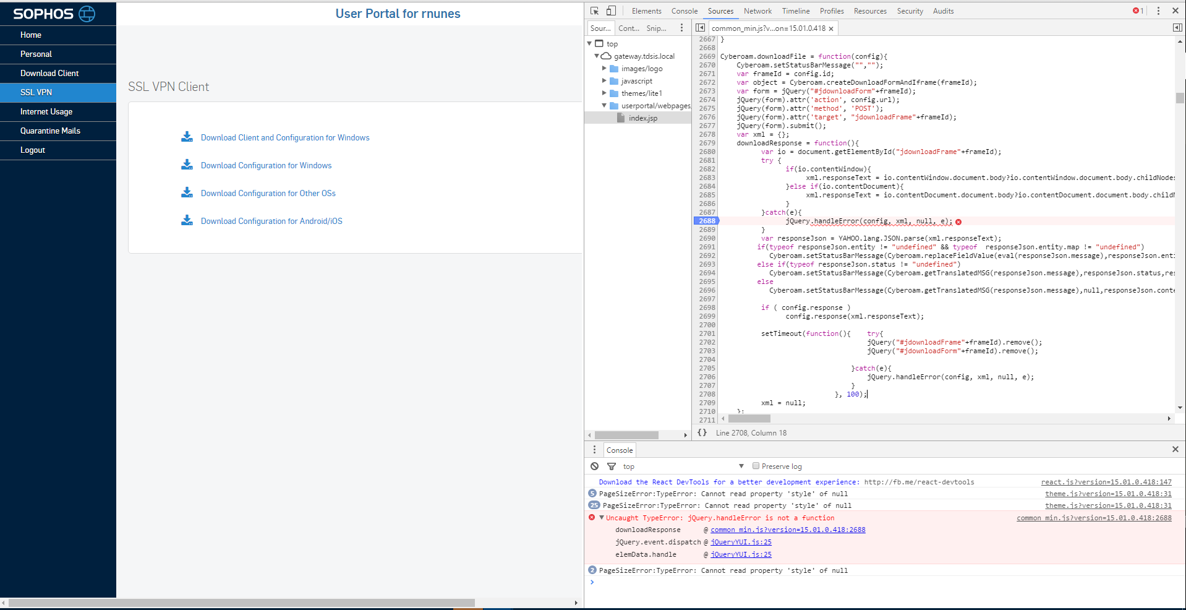1186x610 pixels.
Task: Click the Sophos logo
Action: click(x=54, y=14)
